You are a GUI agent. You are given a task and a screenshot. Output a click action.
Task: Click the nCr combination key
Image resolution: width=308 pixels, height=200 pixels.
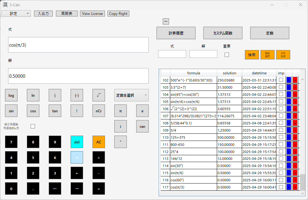(x=99, y=111)
